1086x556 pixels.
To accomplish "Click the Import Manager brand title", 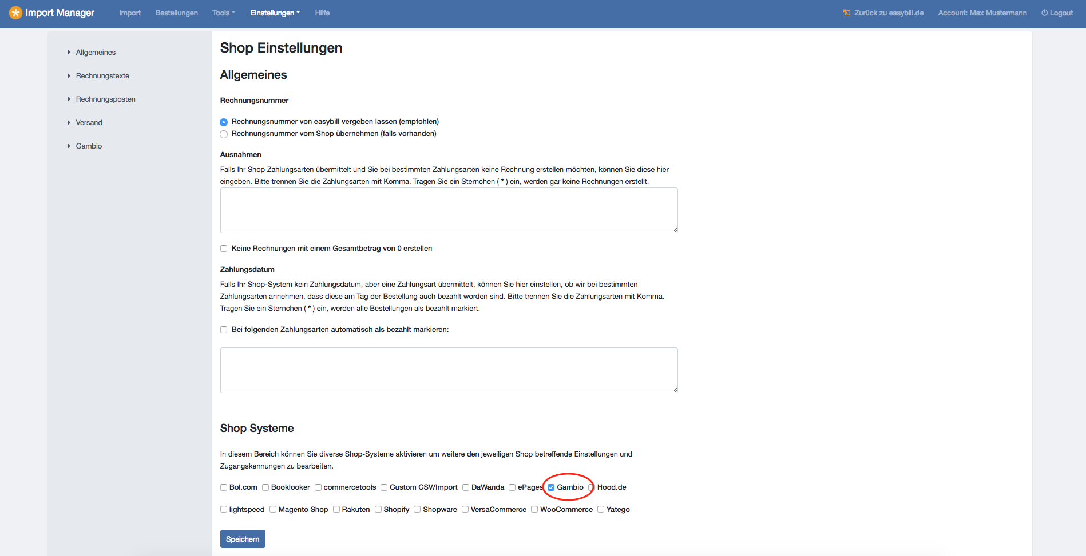I will [60, 13].
